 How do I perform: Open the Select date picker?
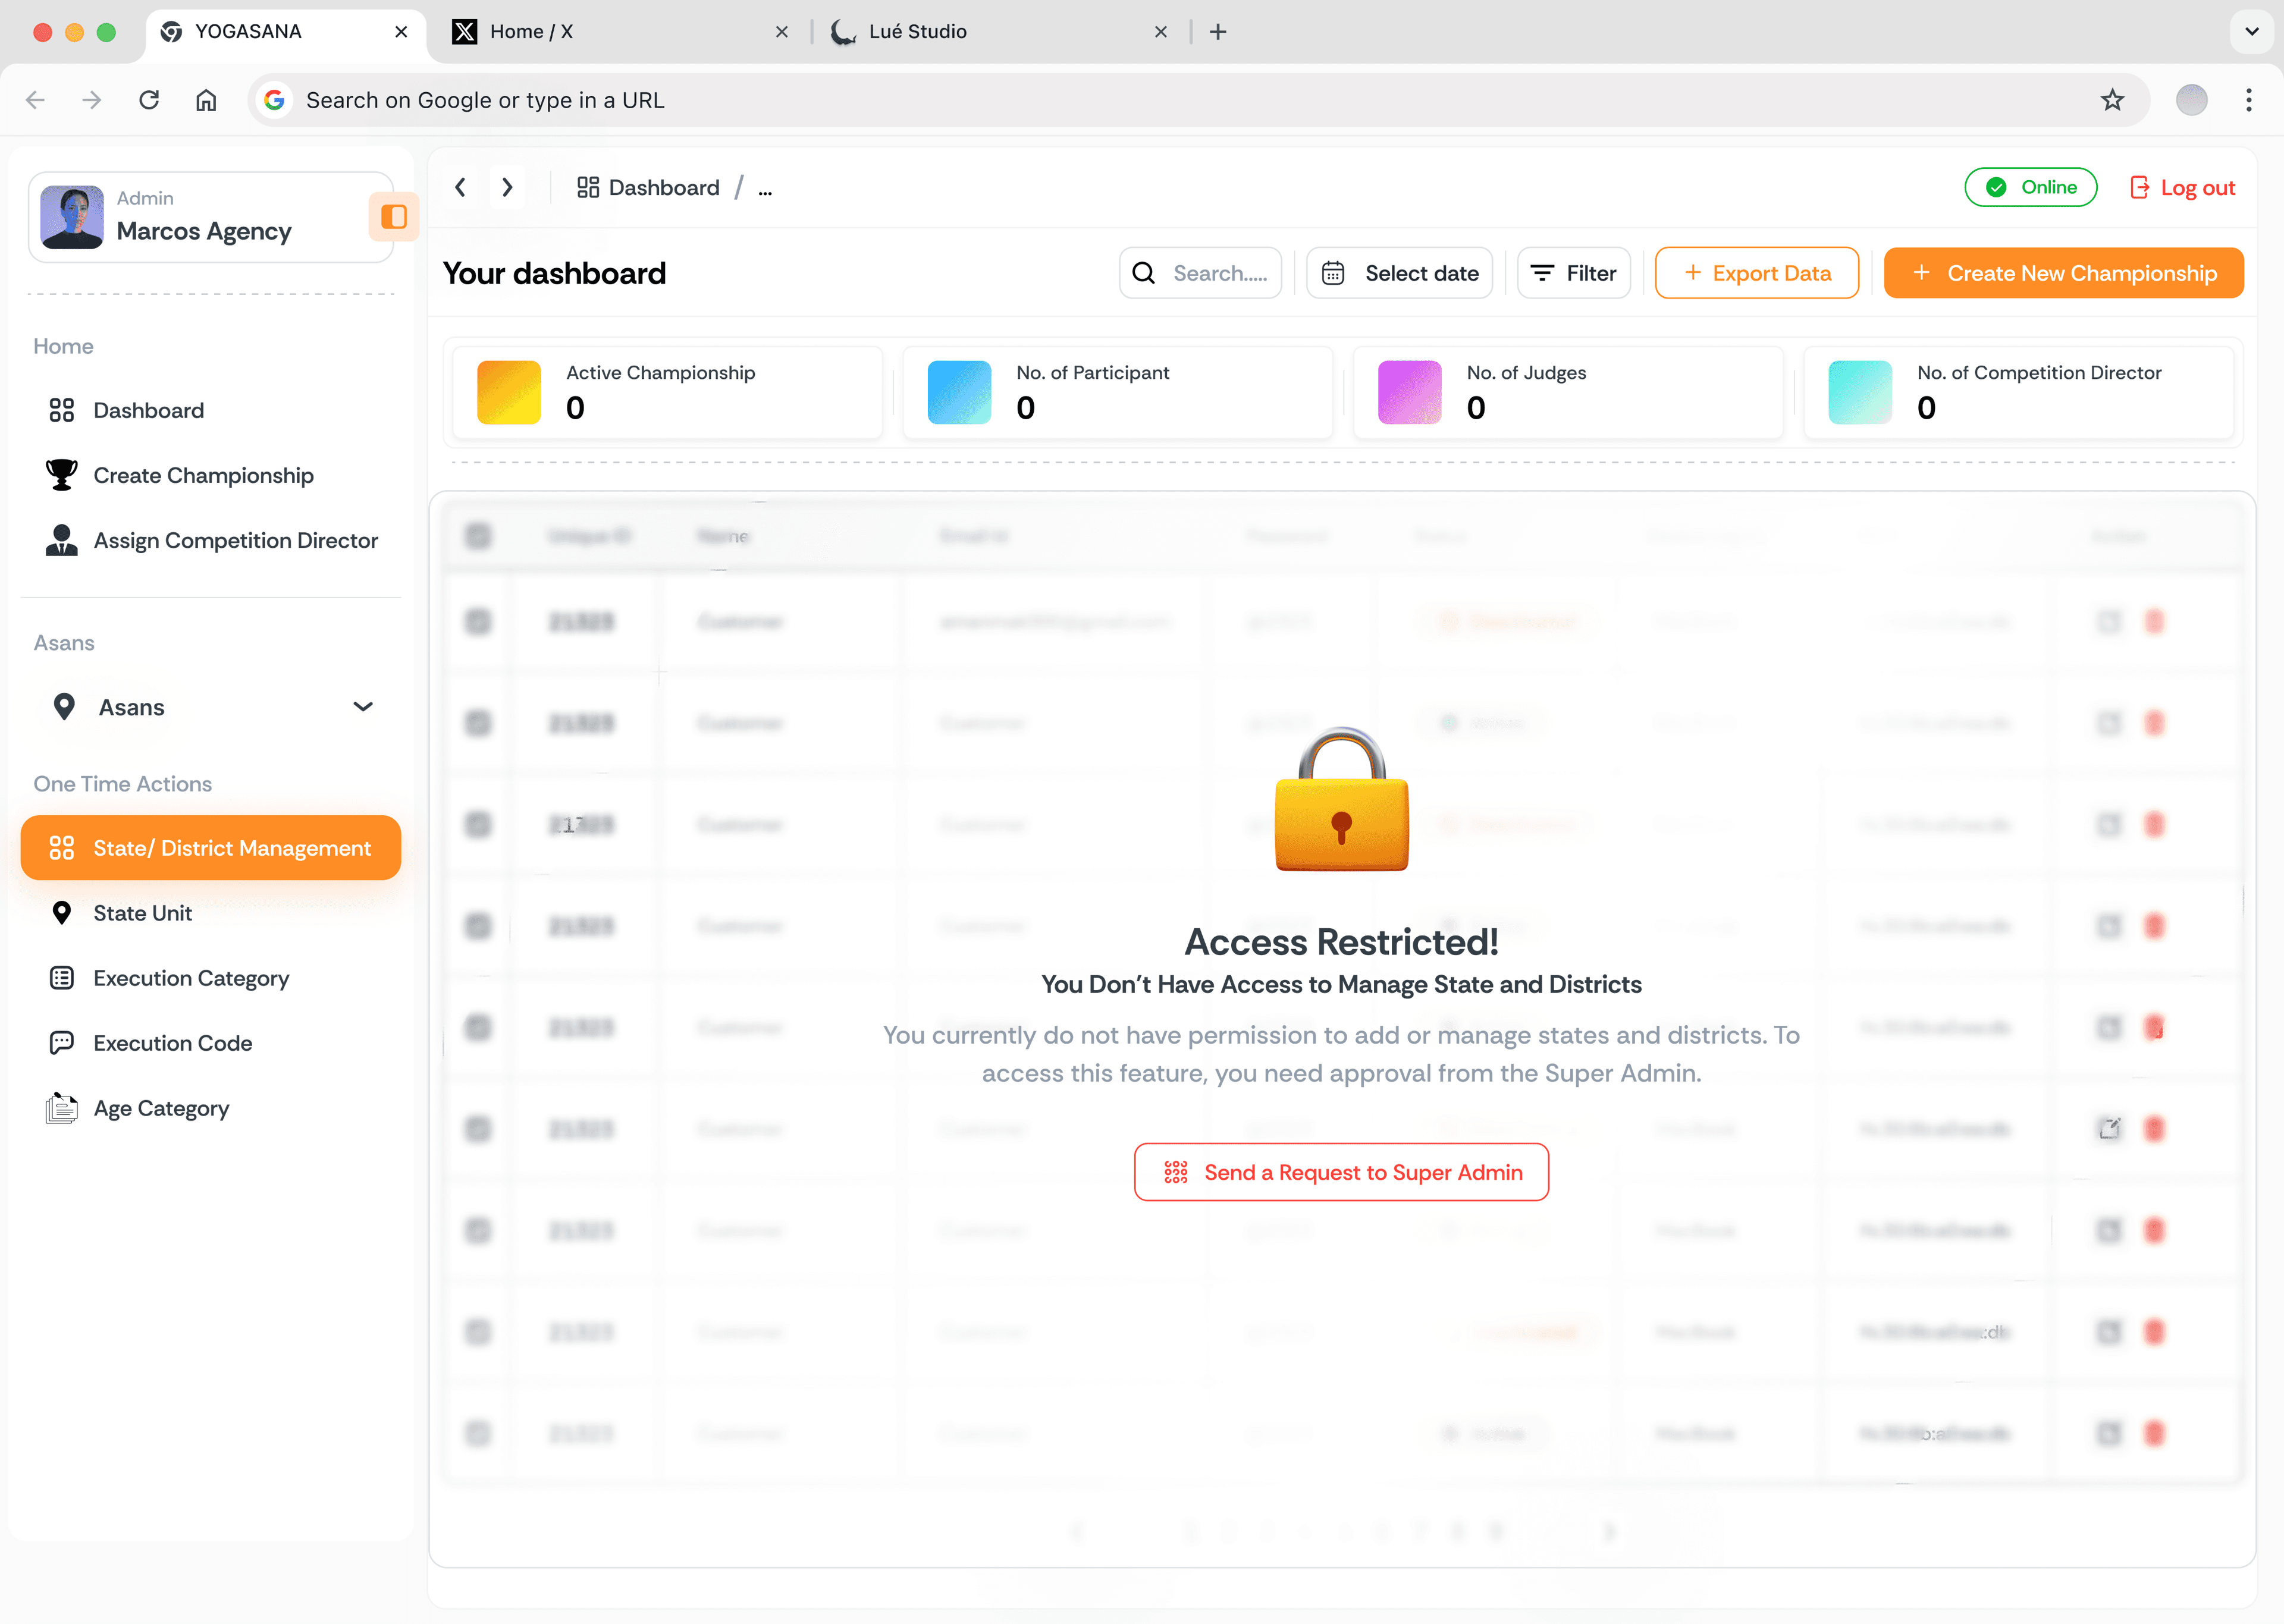(x=1399, y=273)
